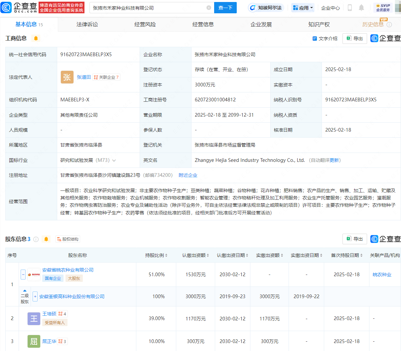Clear the search box text

pos(209,8)
